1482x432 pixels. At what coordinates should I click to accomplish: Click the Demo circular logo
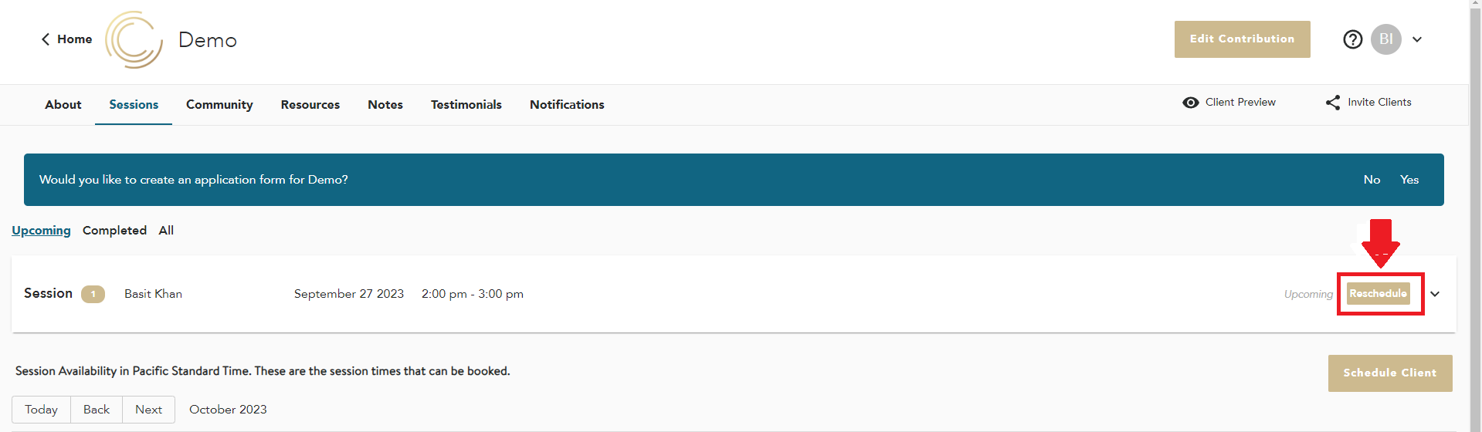134,39
